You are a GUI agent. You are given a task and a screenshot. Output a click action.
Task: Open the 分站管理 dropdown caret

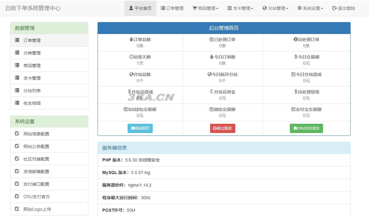click(x=287, y=9)
